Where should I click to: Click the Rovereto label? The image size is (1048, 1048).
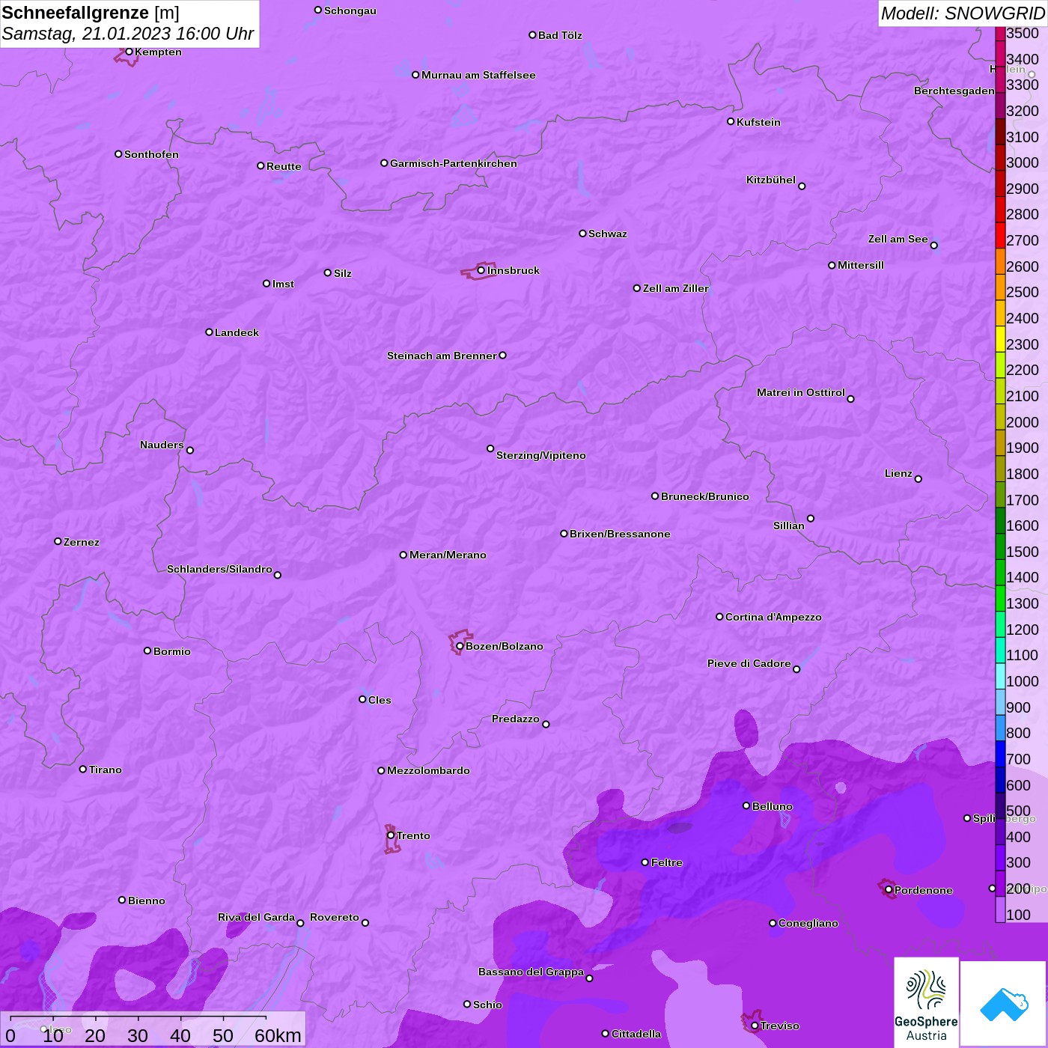[335, 917]
